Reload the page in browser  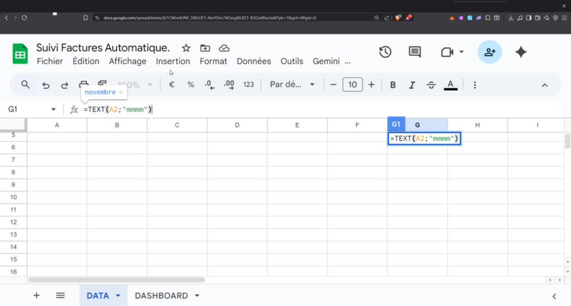click(25, 17)
